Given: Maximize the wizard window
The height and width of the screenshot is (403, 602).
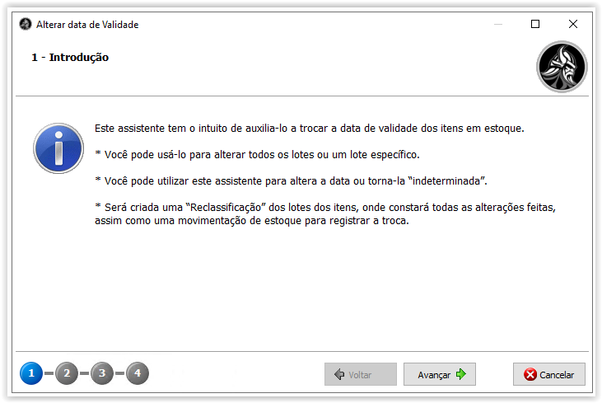Looking at the screenshot, I should click(x=535, y=24).
